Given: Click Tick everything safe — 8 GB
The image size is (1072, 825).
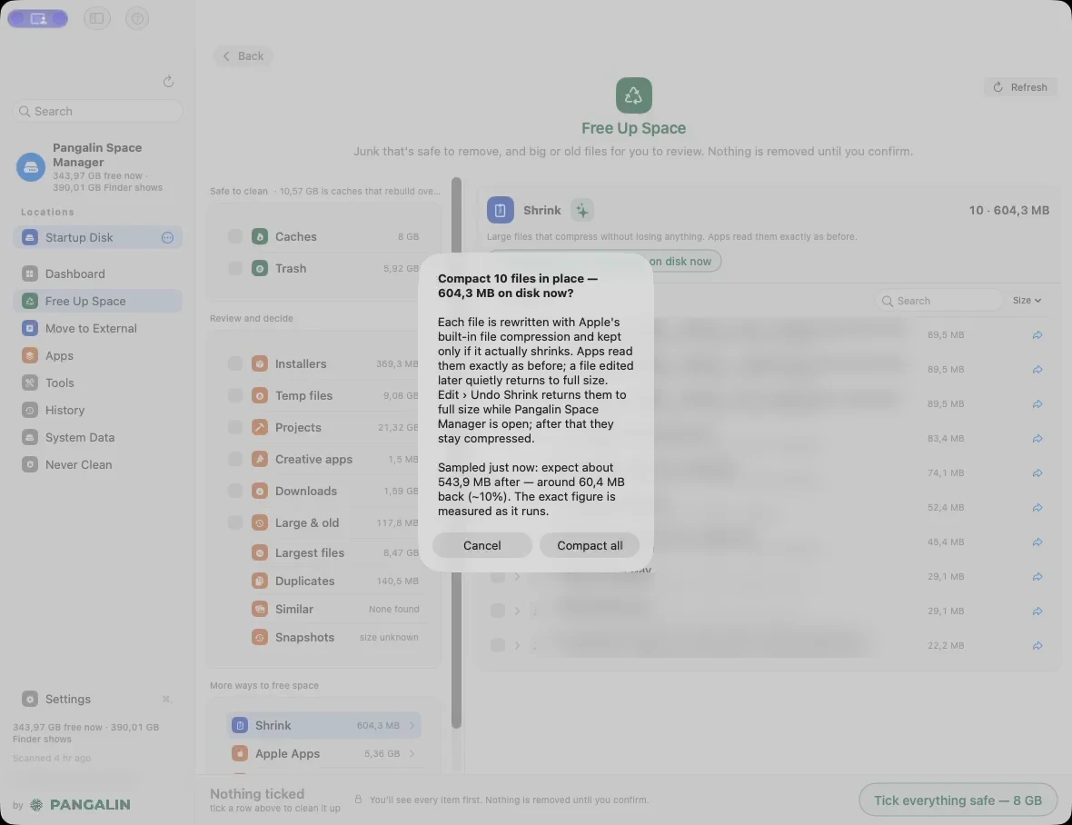Looking at the screenshot, I should click(958, 800).
